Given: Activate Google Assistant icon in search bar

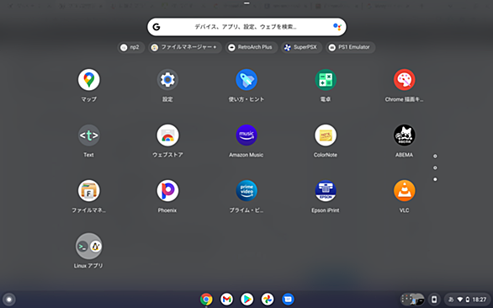Looking at the screenshot, I should pyautogui.click(x=337, y=27).
